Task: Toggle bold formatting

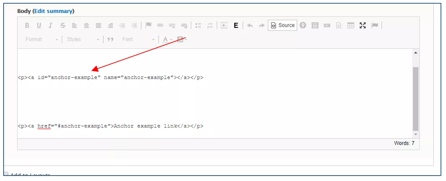Action: tap(27, 25)
